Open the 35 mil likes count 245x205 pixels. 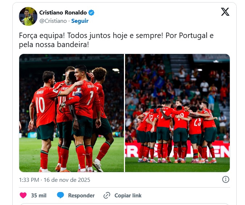pos(39,196)
